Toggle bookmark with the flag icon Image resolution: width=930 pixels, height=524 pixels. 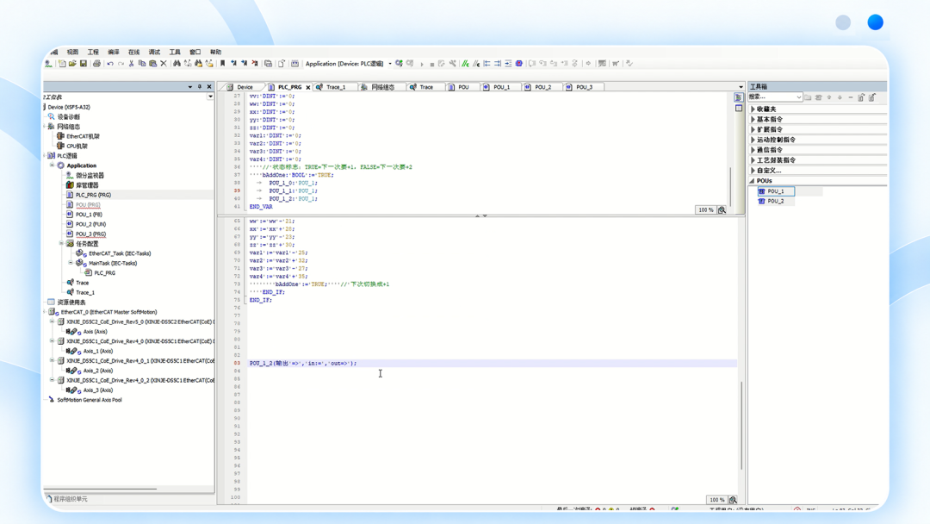[x=223, y=64]
